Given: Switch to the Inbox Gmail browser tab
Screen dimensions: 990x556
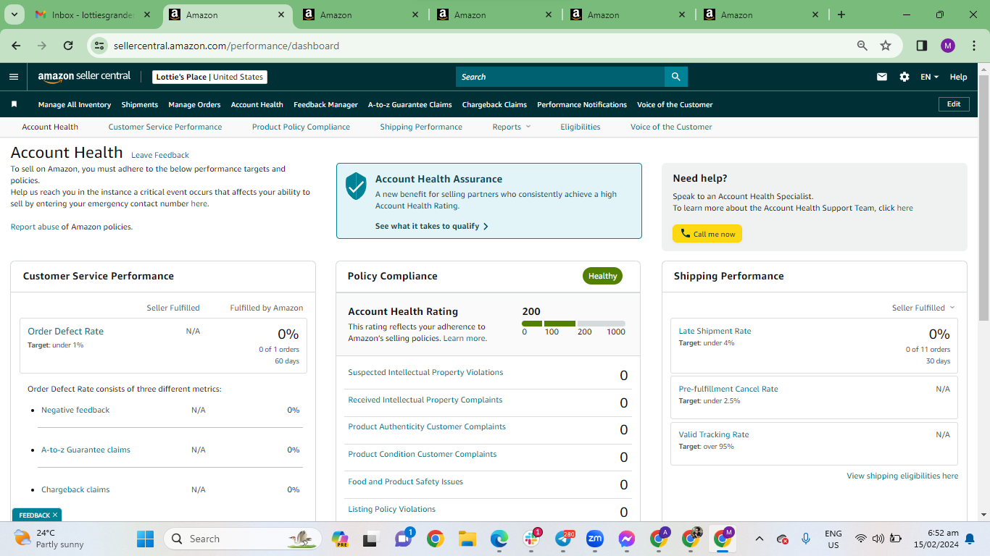Looking at the screenshot, I should (x=93, y=14).
